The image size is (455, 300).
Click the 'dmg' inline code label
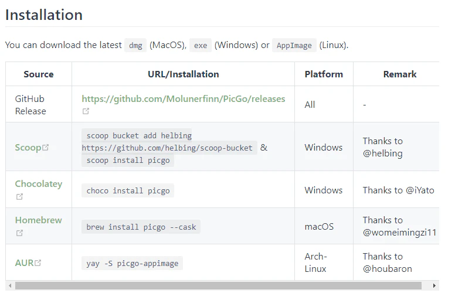click(x=135, y=45)
